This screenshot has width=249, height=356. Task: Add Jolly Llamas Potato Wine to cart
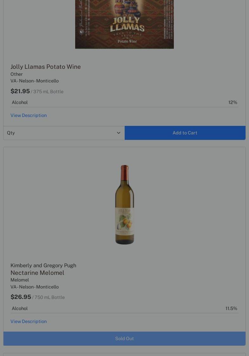185,133
